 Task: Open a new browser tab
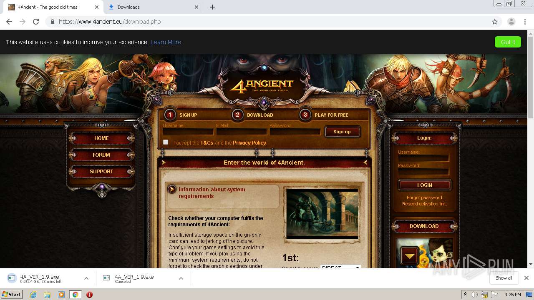click(212, 7)
